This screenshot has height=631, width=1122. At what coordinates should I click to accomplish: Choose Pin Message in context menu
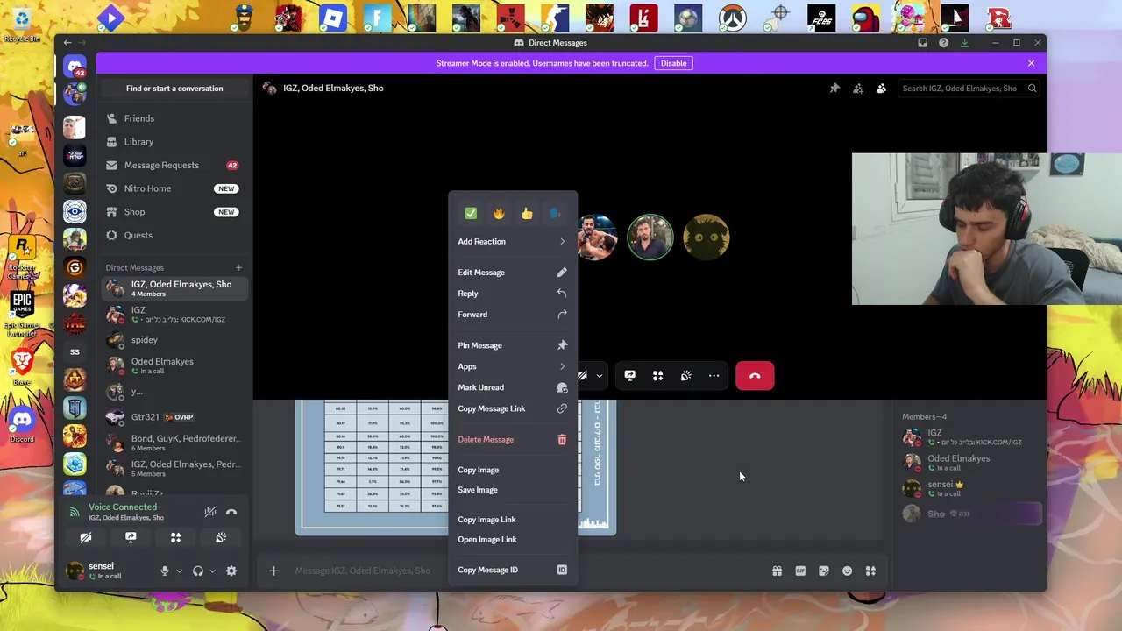(x=513, y=345)
